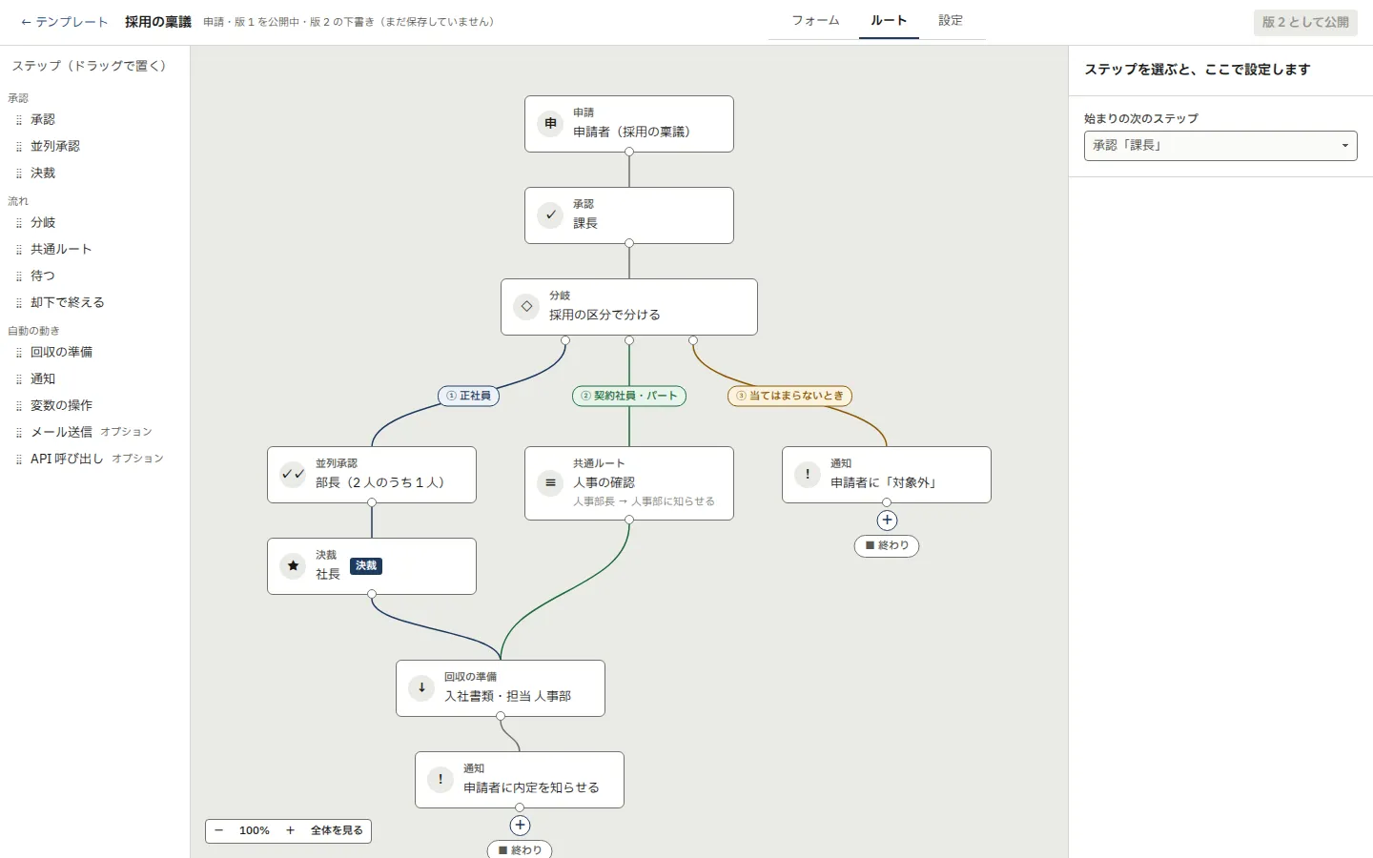Add a step after 申請者に「対象外」 with plus

(887, 521)
